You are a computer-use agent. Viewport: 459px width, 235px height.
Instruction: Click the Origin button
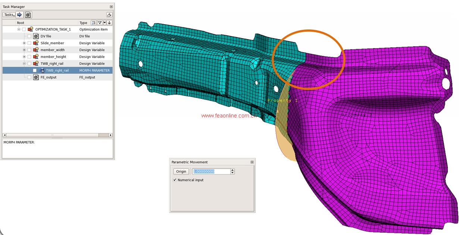tap(181, 172)
